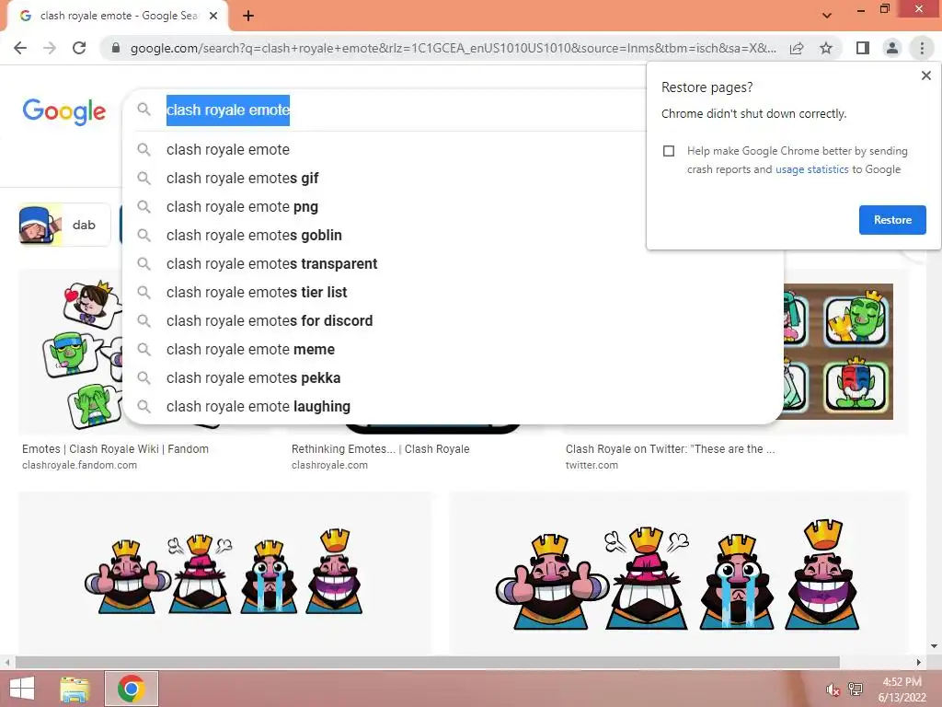Click inside the search input field
This screenshot has width=942, height=707.
click(x=385, y=110)
